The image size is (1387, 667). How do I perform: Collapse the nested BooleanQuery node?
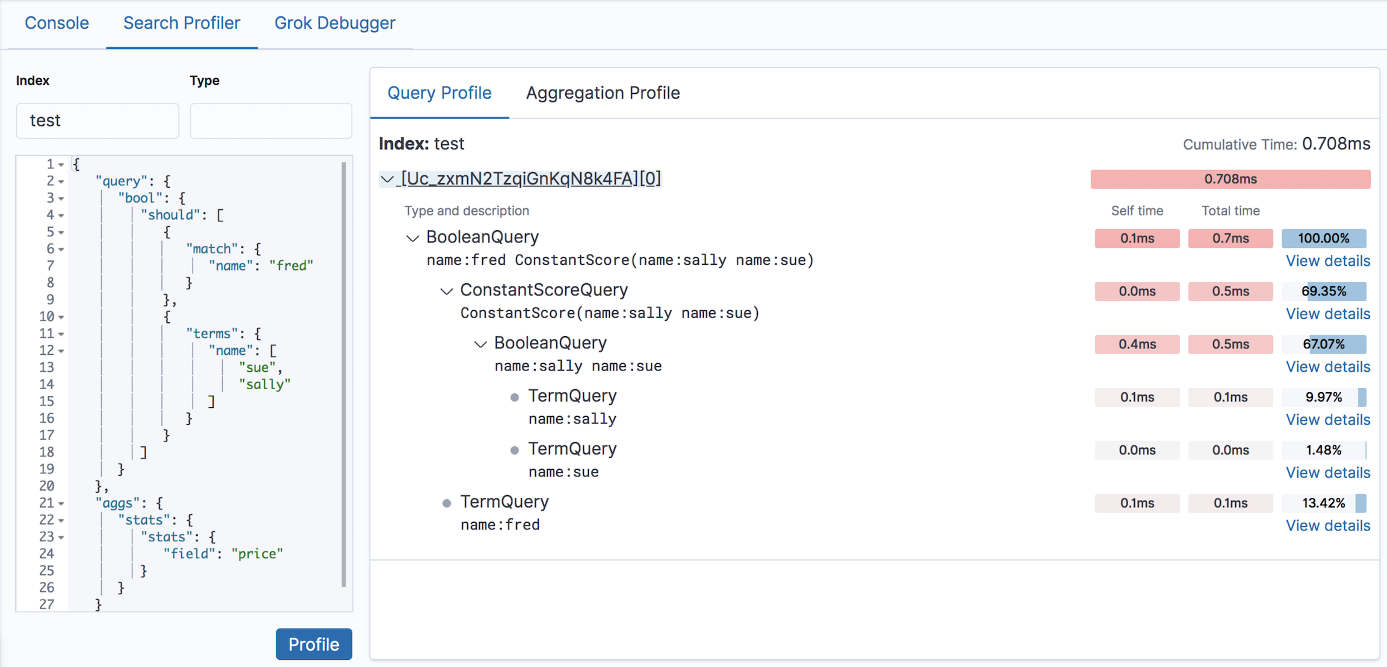click(480, 343)
